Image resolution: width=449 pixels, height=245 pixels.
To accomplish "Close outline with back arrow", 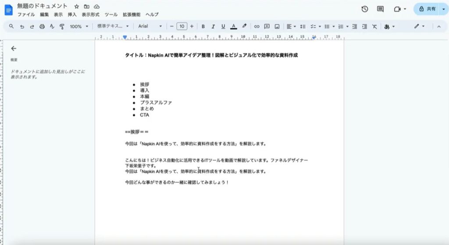I will point(14,49).
